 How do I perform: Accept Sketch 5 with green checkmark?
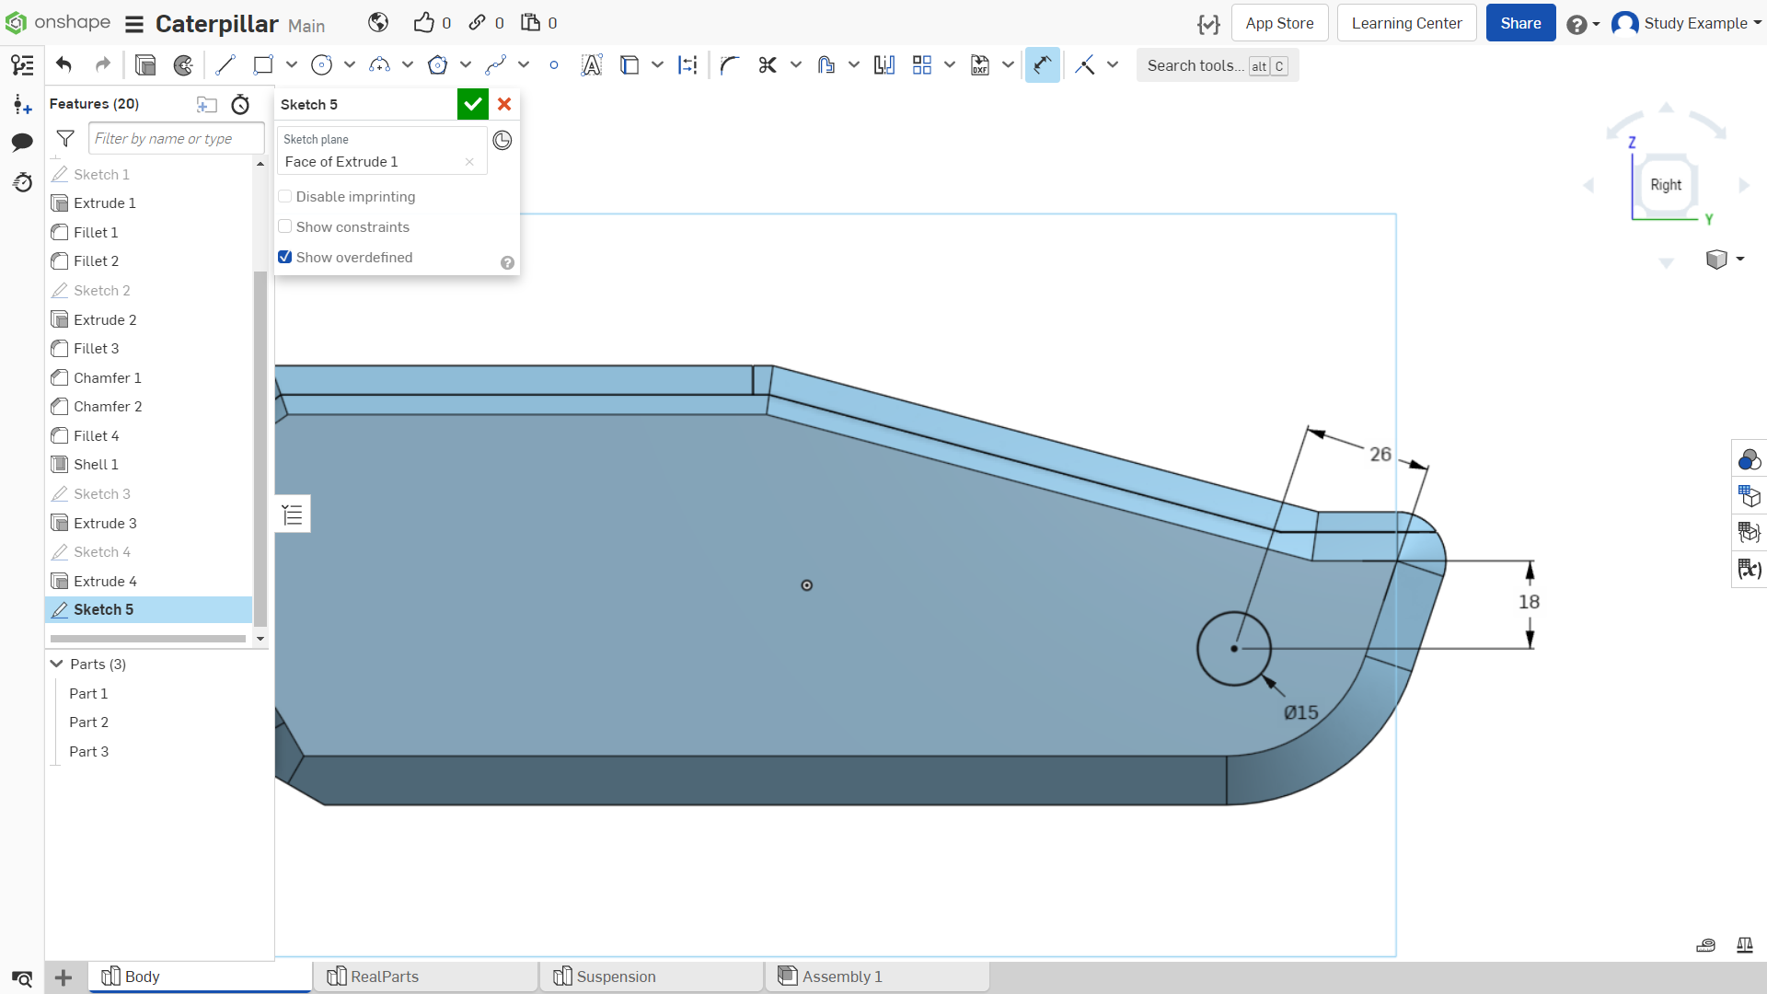click(473, 104)
